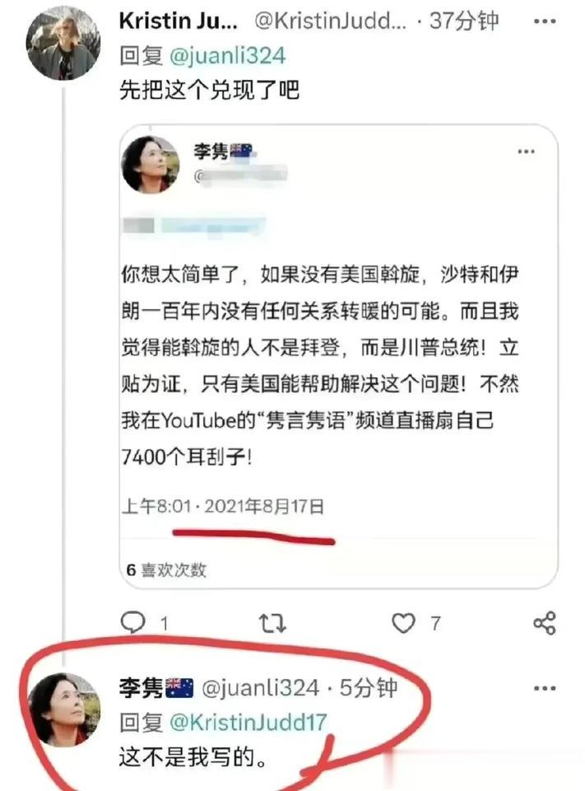View the 6 喜欢次数 likes count
Viewport: 585px width, 791px height.
pyautogui.click(x=166, y=569)
